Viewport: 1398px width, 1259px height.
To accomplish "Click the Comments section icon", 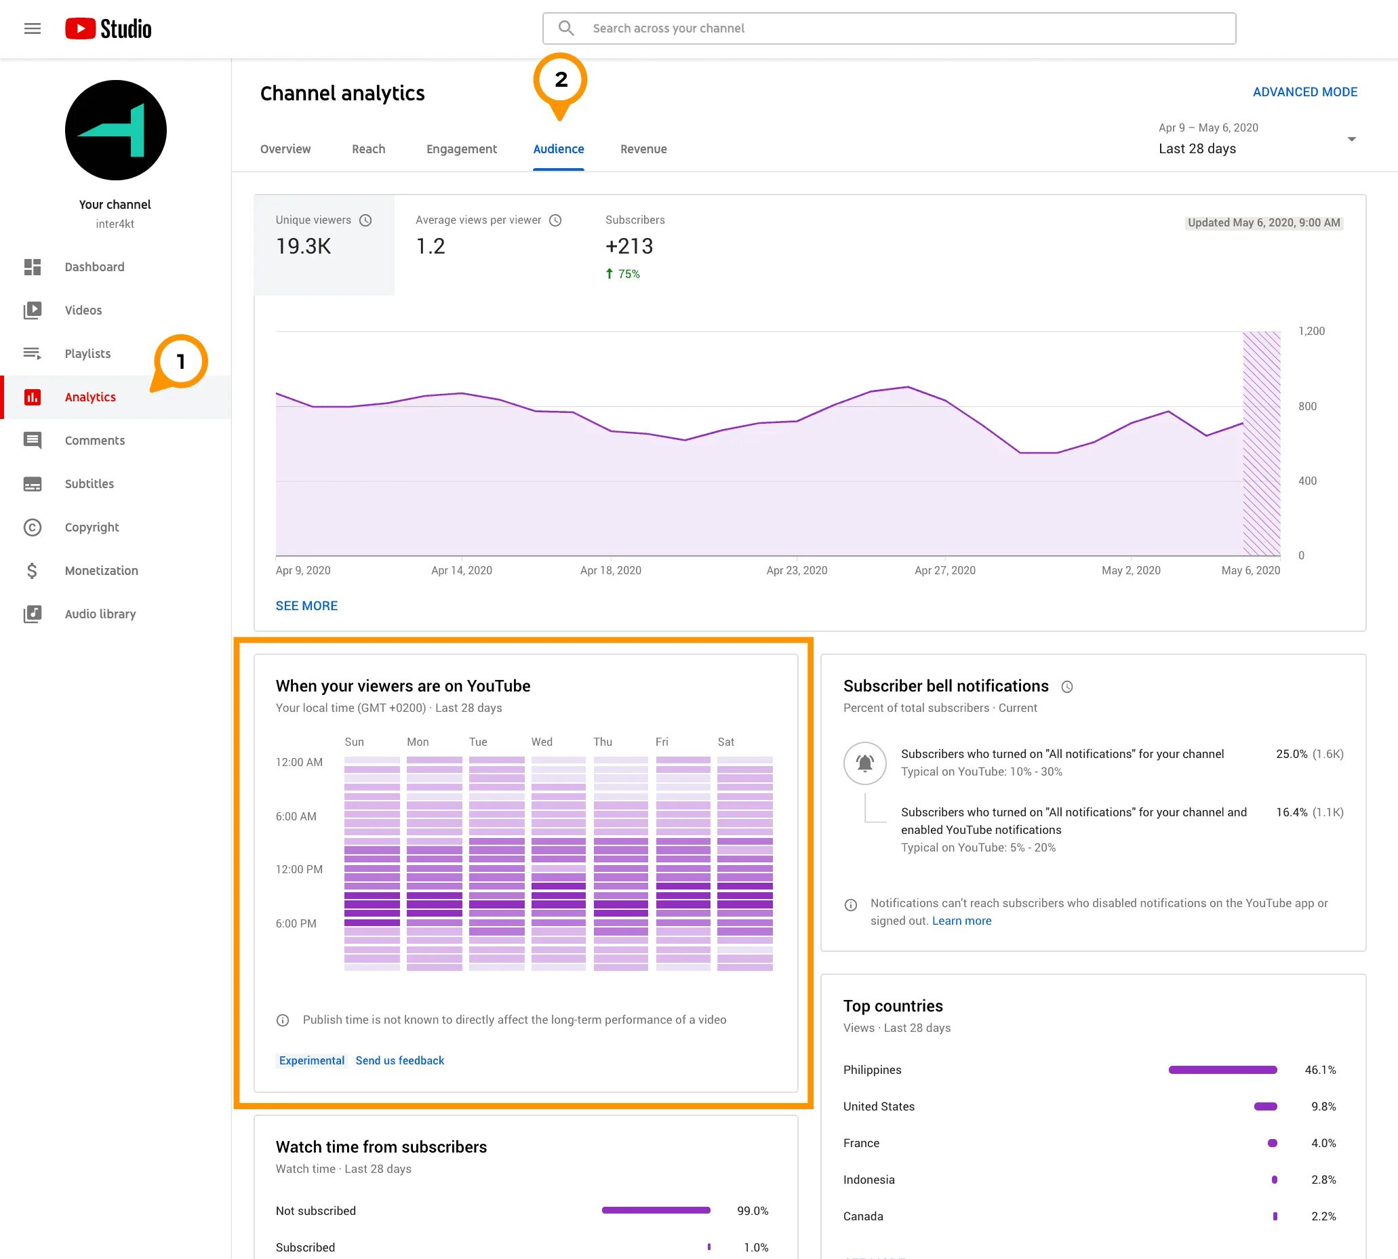I will 33,440.
